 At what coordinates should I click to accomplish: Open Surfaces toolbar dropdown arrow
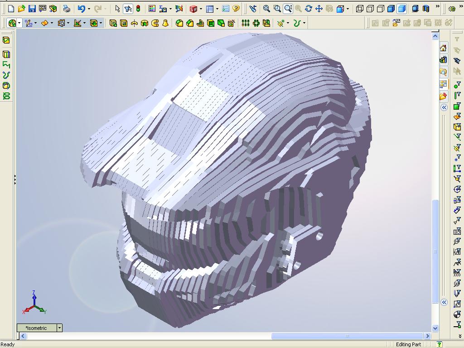pyautogui.click(x=52, y=23)
